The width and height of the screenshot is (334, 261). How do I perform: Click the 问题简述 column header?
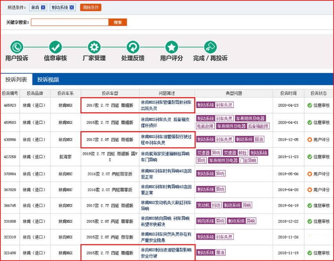pos(167,93)
